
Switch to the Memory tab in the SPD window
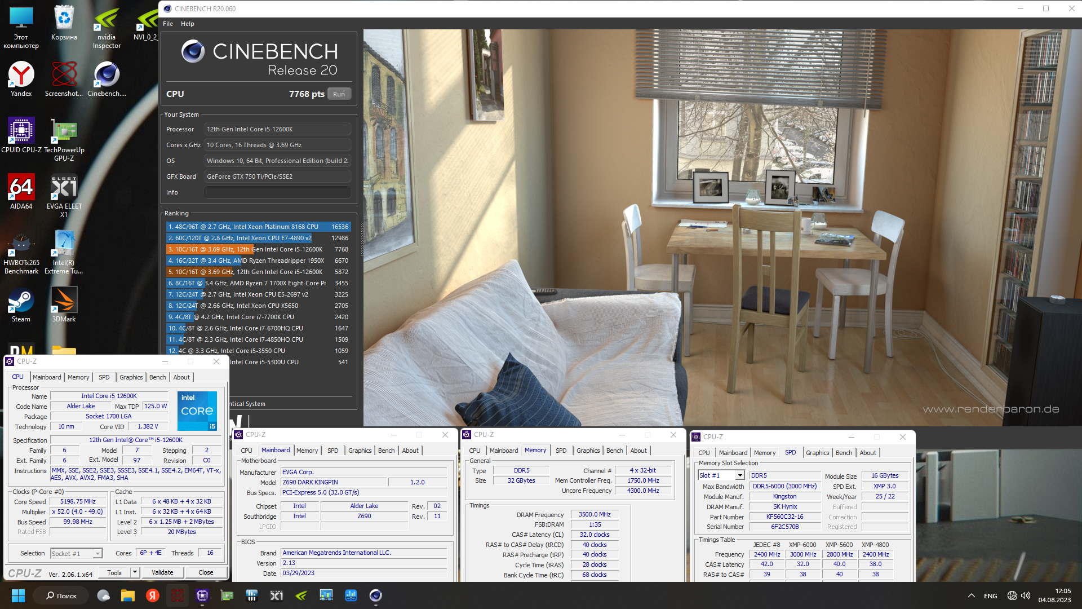point(765,453)
